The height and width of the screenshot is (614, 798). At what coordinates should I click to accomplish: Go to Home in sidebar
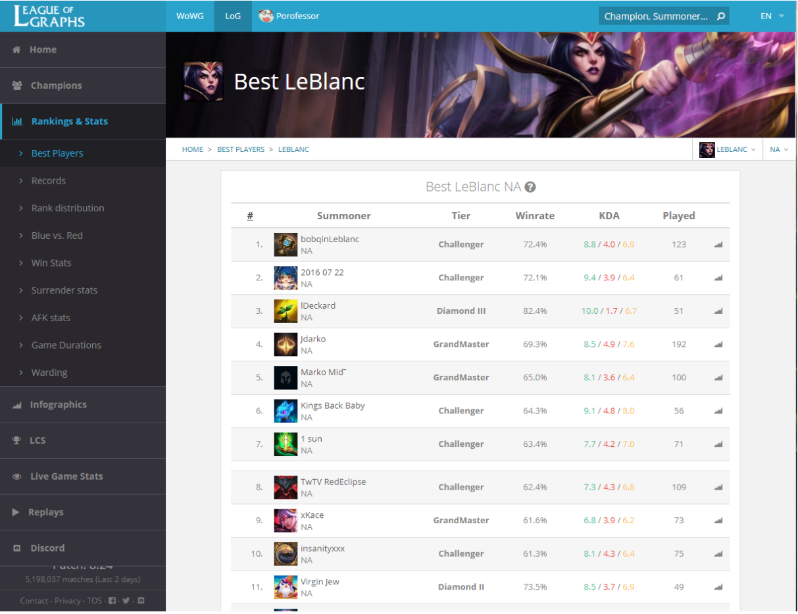pos(83,49)
